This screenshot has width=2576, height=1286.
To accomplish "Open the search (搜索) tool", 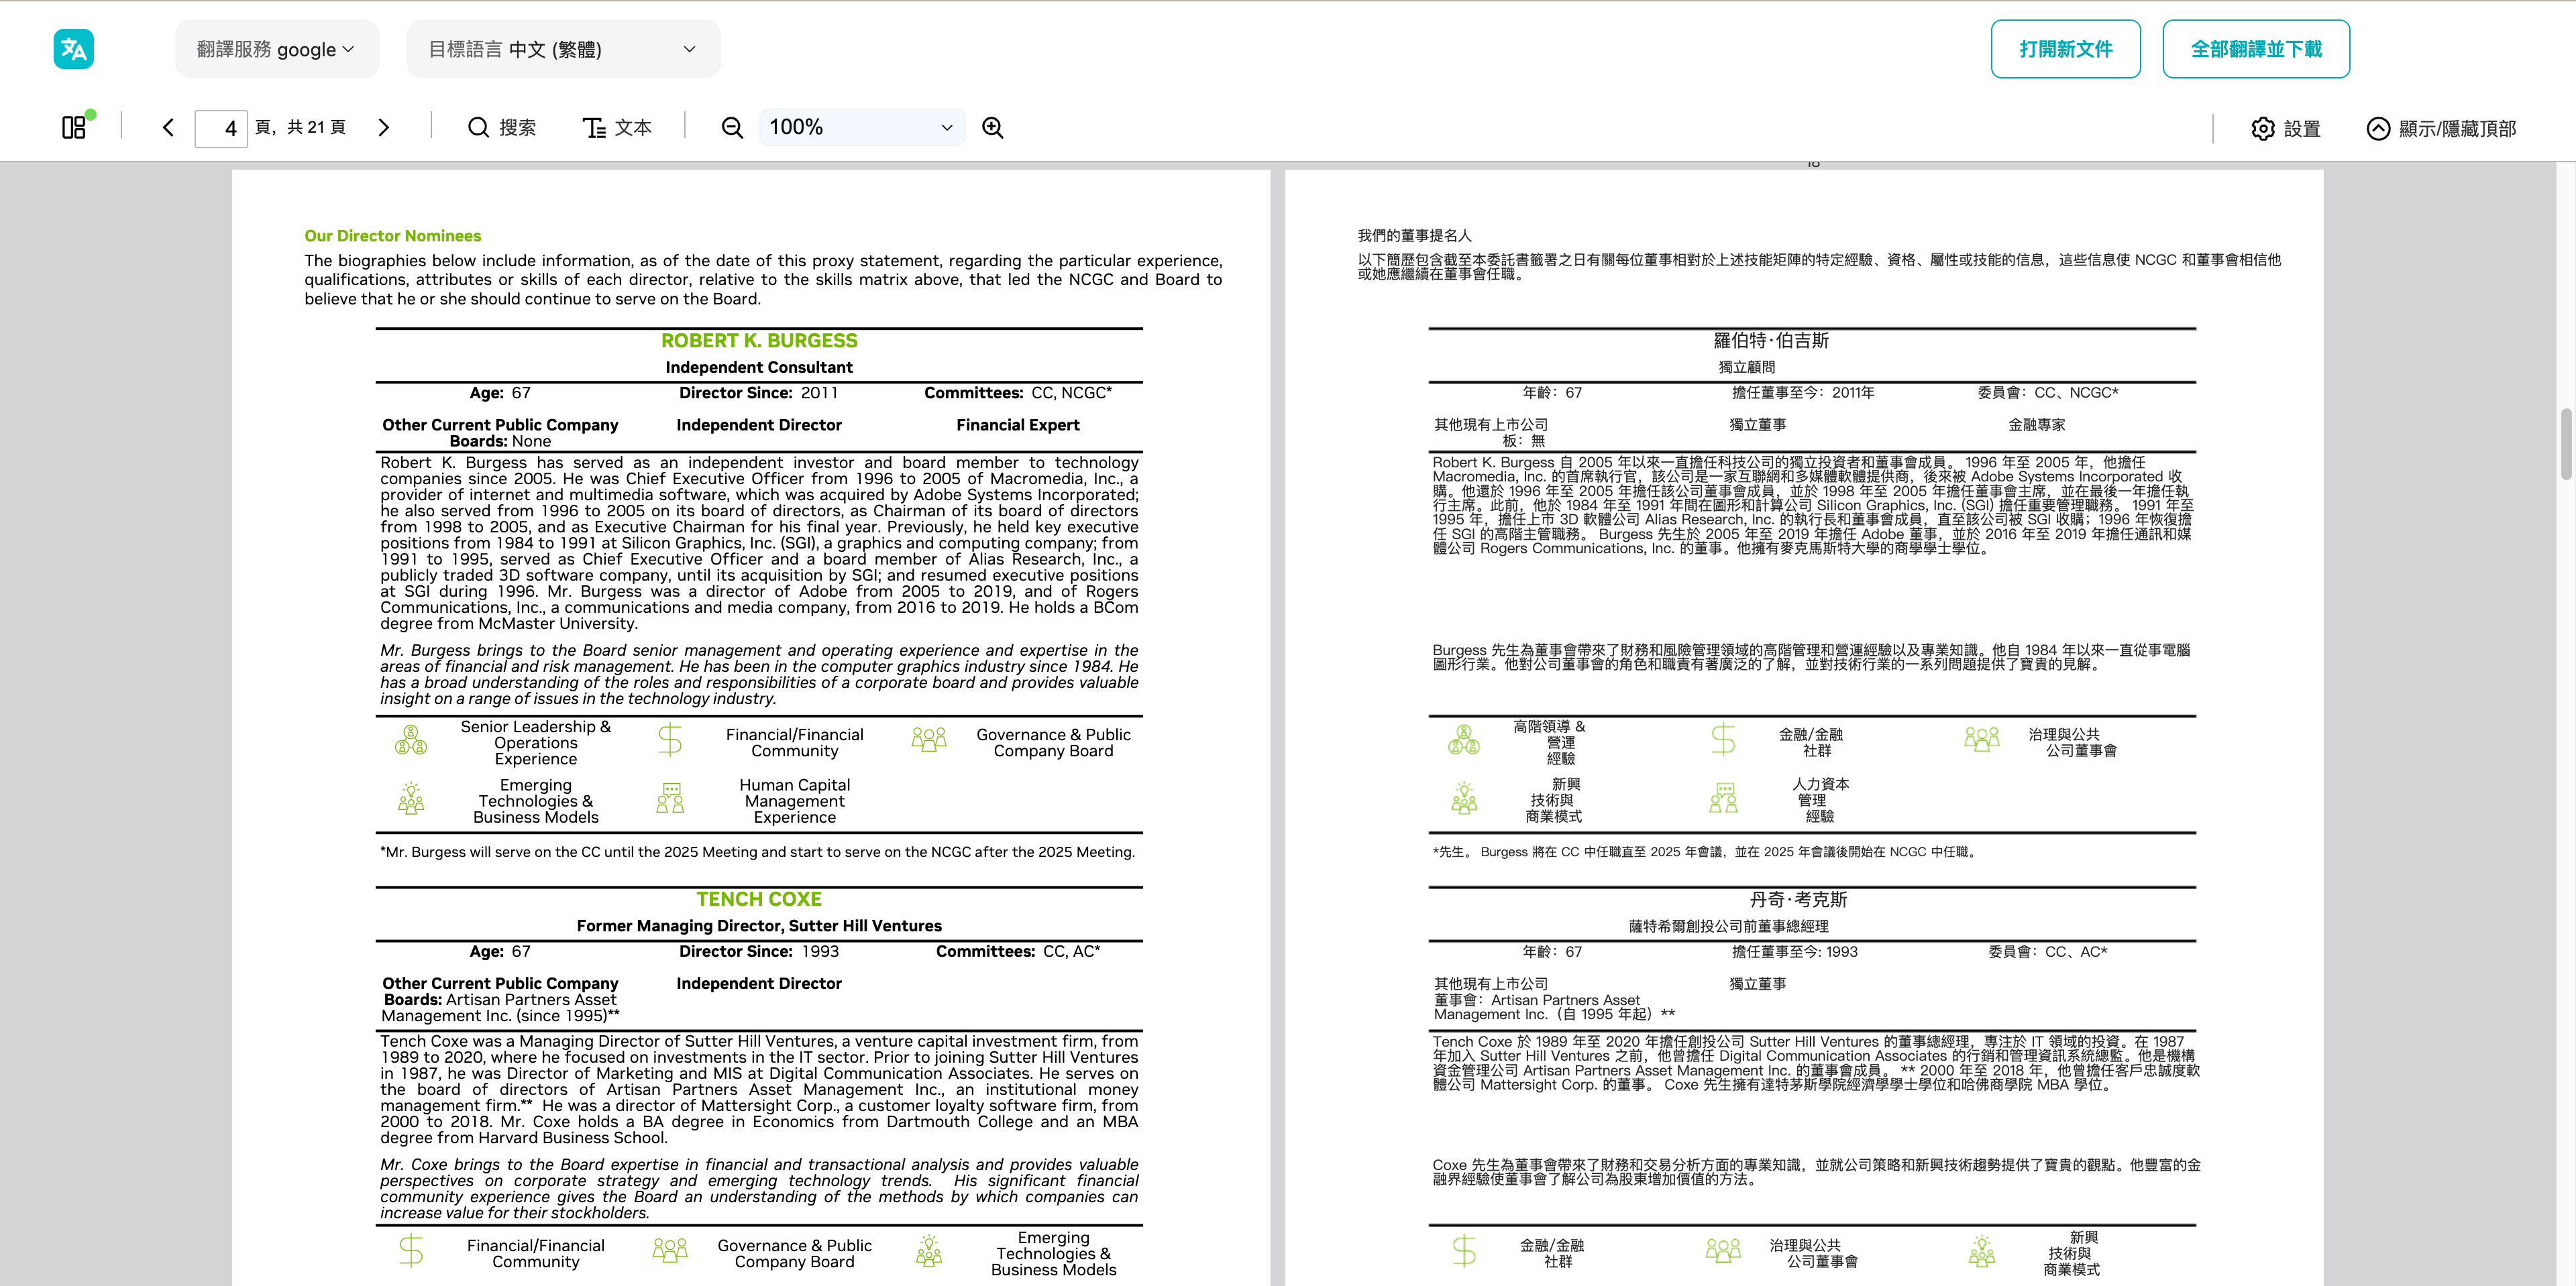I will point(502,128).
